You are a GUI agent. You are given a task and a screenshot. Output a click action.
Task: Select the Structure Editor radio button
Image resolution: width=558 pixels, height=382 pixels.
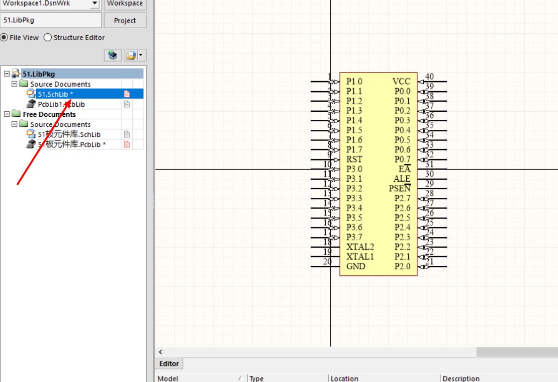(x=48, y=37)
